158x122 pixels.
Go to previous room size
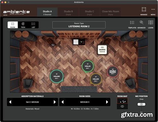(x=63, y=102)
